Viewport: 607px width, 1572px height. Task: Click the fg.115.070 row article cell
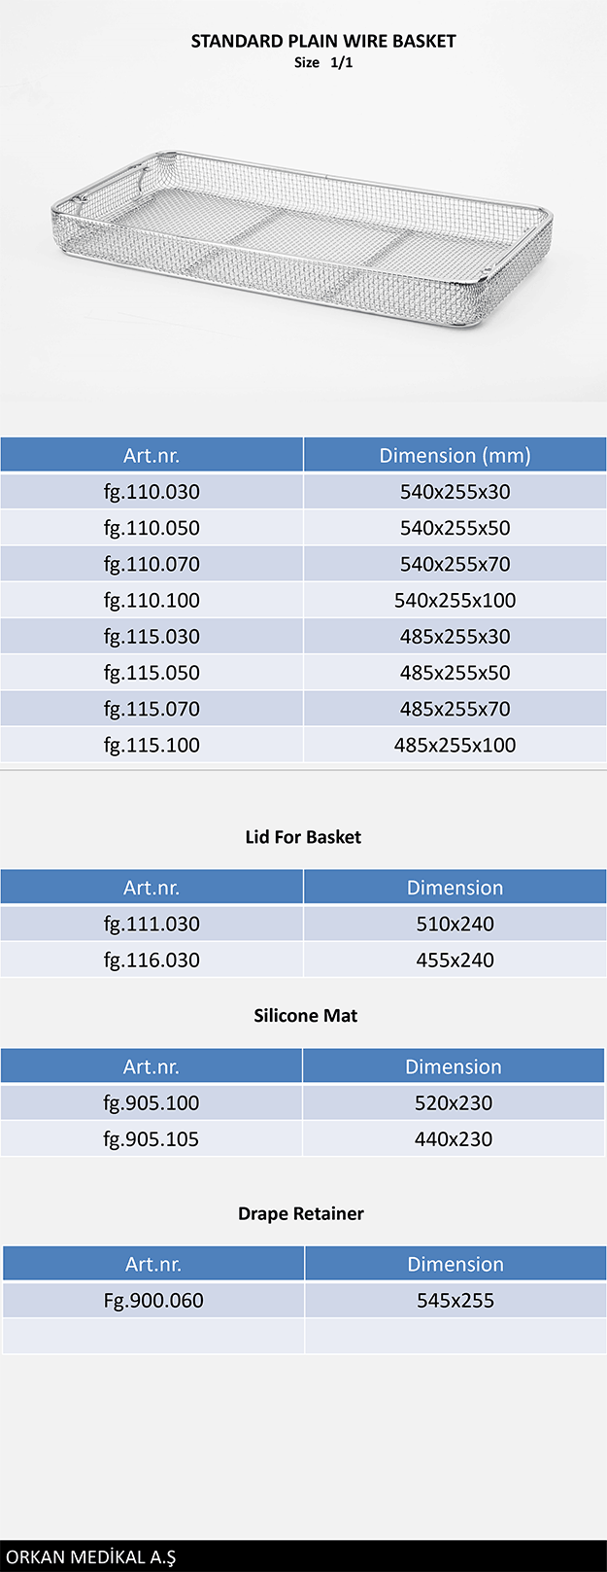coord(152,709)
